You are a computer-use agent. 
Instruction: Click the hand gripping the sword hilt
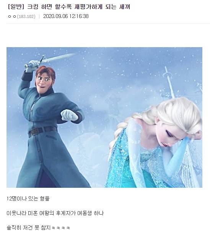[33, 64]
